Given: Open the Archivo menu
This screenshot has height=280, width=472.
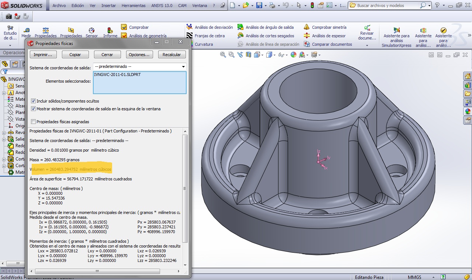Looking at the screenshot, I should (x=59, y=6).
